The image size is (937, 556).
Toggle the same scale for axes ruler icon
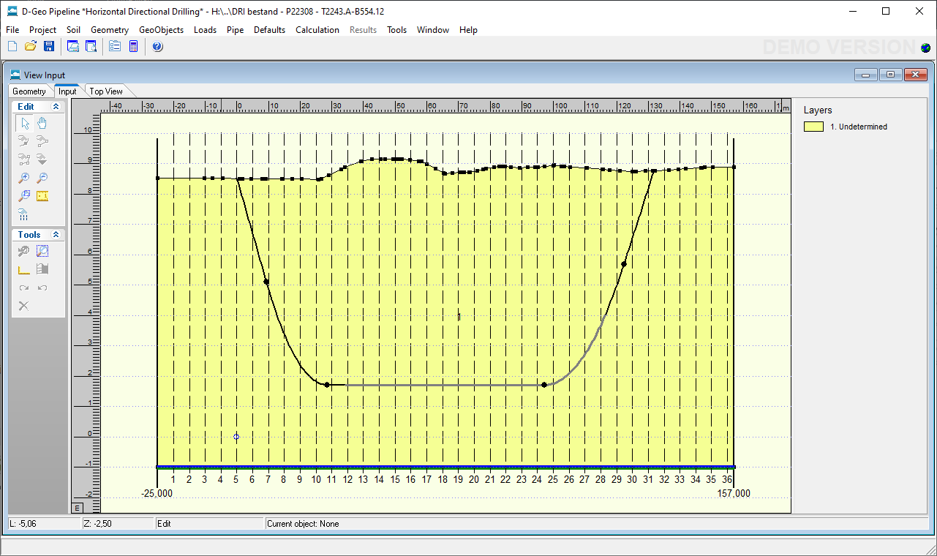(24, 269)
